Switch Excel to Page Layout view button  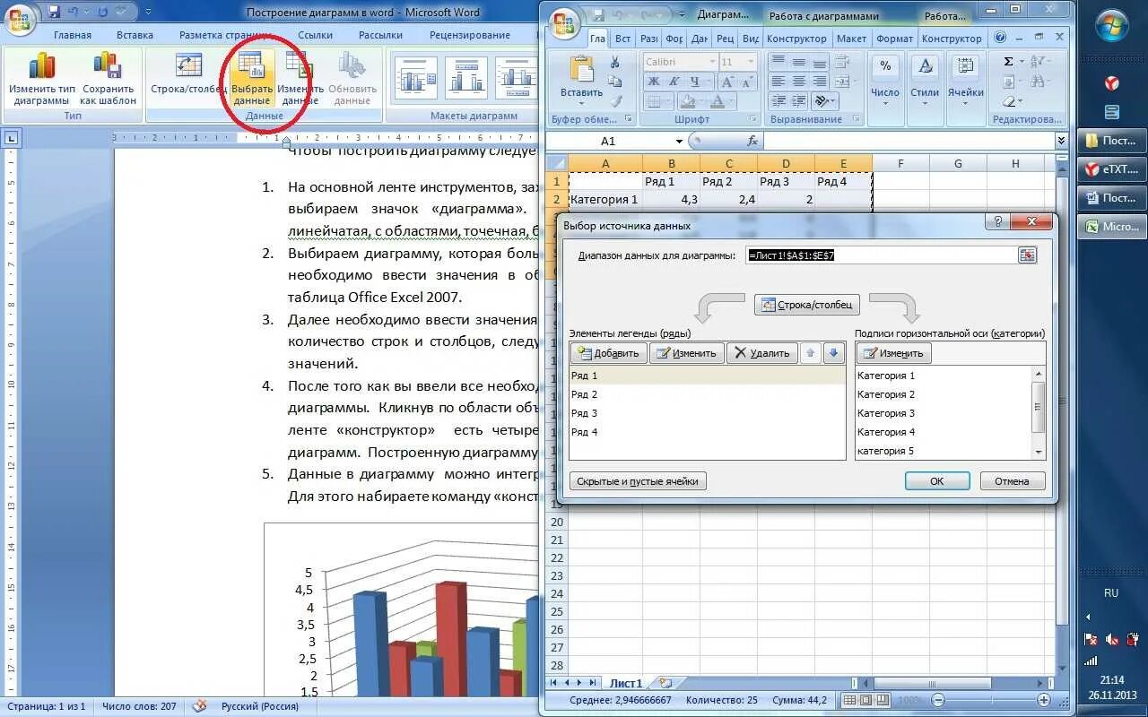(866, 700)
